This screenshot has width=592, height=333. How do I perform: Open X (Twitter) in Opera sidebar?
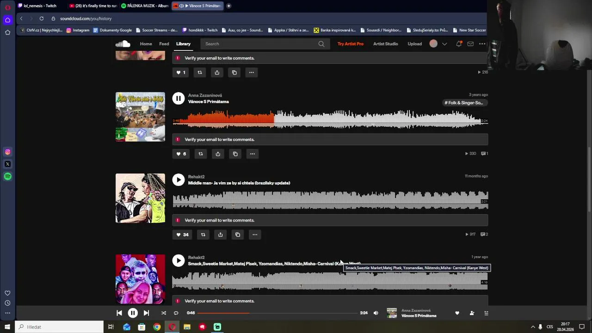click(8, 164)
